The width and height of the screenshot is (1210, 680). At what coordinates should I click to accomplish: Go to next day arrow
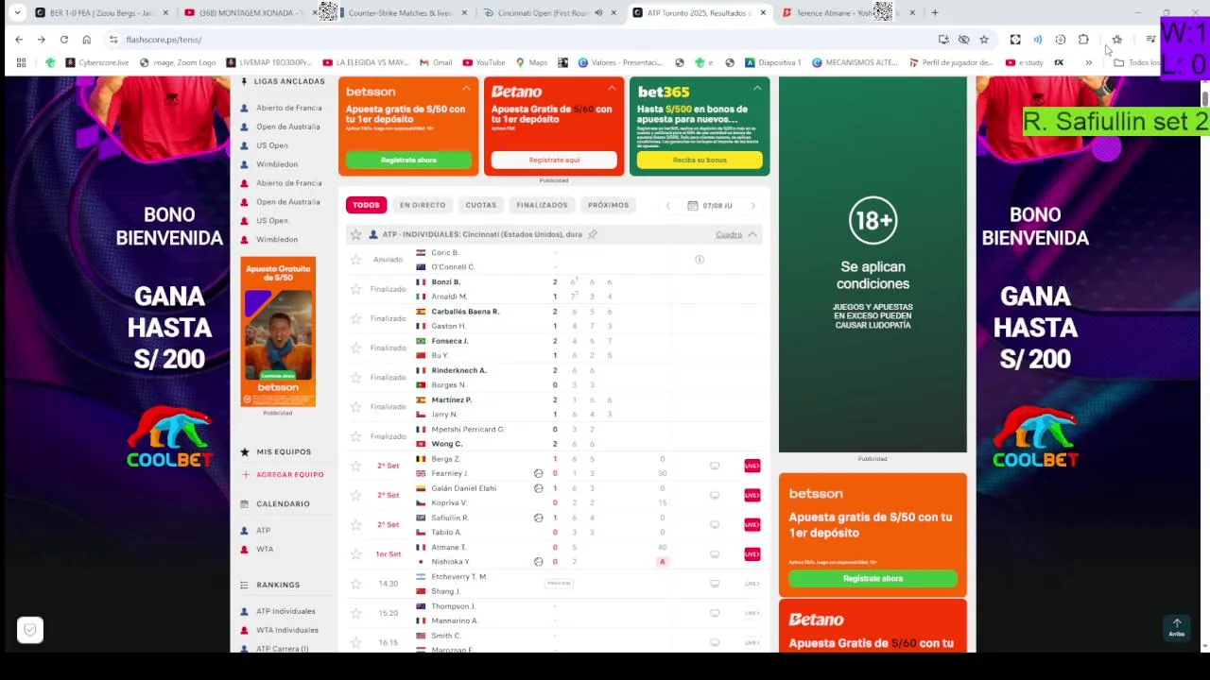pos(753,205)
